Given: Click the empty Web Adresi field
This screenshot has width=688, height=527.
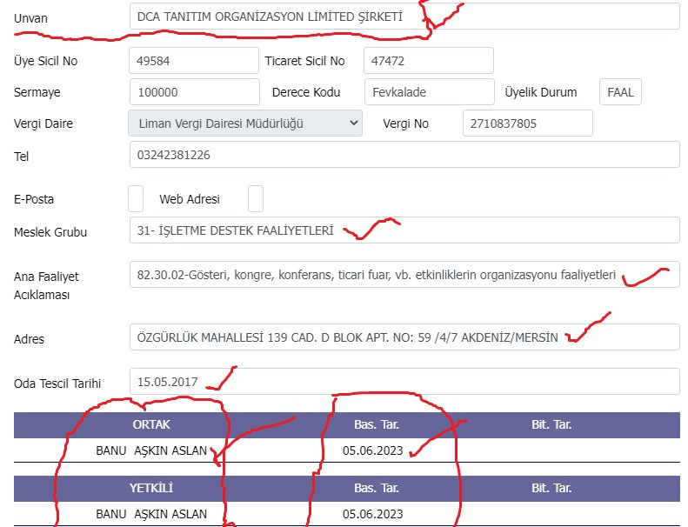Looking at the screenshot, I should [256, 199].
